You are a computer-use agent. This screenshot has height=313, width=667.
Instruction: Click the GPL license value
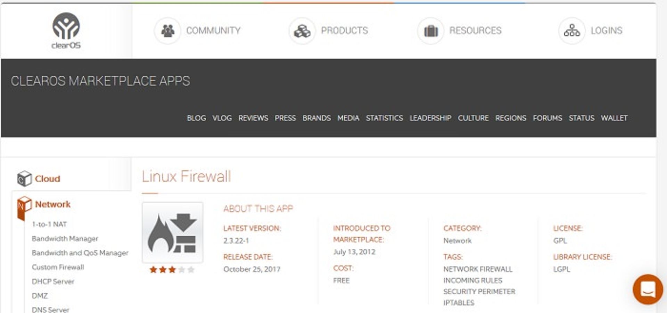tap(560, 240)
